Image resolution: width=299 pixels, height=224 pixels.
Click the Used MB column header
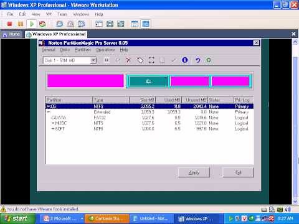pyautogui.click(x=169, y=100)
